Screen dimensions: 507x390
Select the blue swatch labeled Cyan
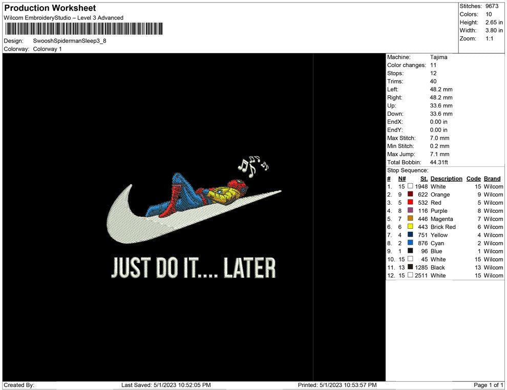pos(410,242)
